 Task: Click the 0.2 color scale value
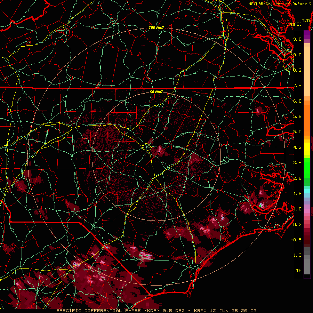coord(297,225)
